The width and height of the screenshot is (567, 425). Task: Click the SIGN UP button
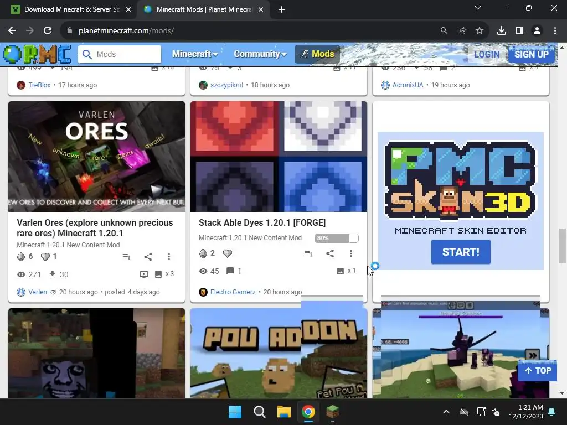(531, 54)
